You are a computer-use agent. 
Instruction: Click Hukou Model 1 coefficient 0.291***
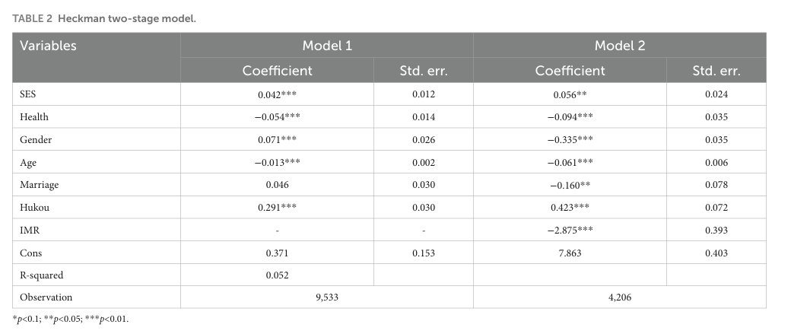click(277, 208)
